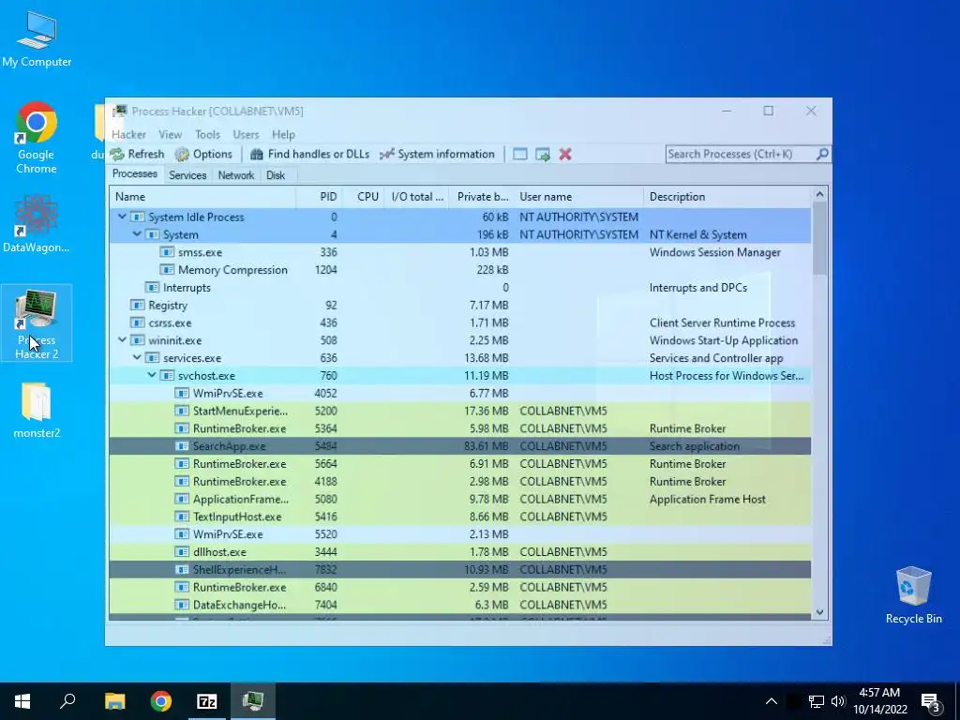The height and width of the screenshot is (720, 960).
Task: Open the Tools menu
Action: pos(207,135)
